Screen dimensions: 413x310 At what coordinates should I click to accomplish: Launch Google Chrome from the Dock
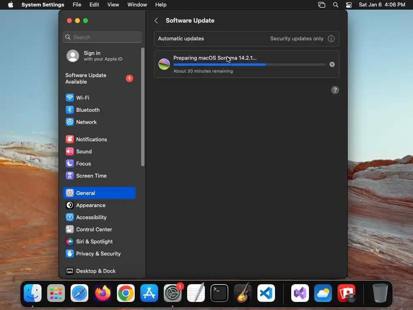[x=126, y=293]
